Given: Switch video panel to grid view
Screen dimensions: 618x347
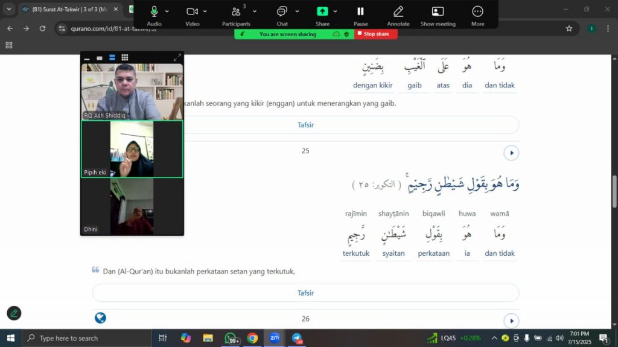Looking at the screenshot, I should tap(125, 58).
